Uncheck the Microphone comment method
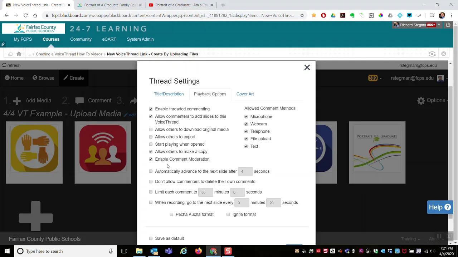 (x=246, y=117)
